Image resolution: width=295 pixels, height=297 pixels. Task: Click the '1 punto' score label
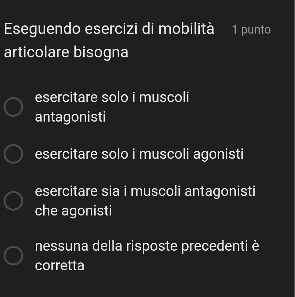(x=251, y=30)
